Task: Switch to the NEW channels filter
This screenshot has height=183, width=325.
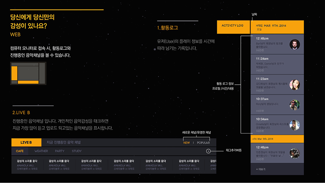Action: (186, 143)
